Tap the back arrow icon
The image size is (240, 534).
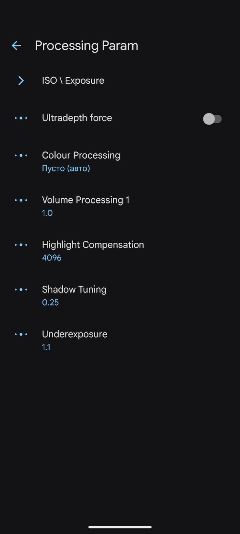tap(16, 46)
